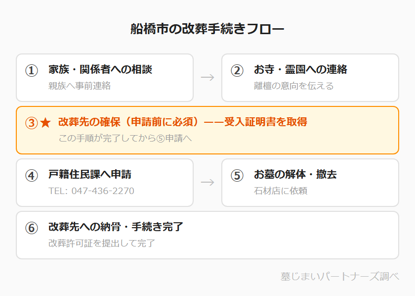Screen dimensions: 415x296
Task: Click the 船橋市の改葬手続きフロー page title
Action: [207, 29]
